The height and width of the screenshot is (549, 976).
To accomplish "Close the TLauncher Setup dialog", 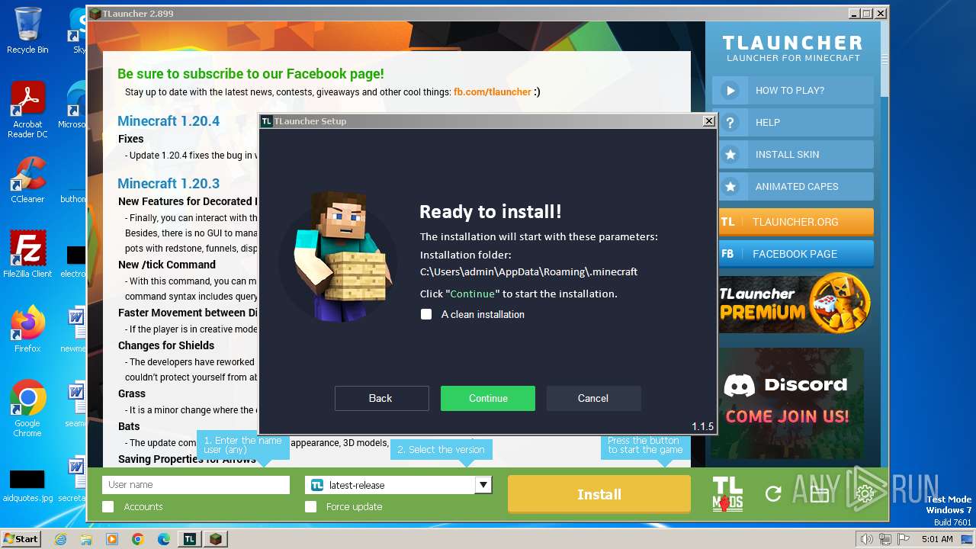I will 708,120.
